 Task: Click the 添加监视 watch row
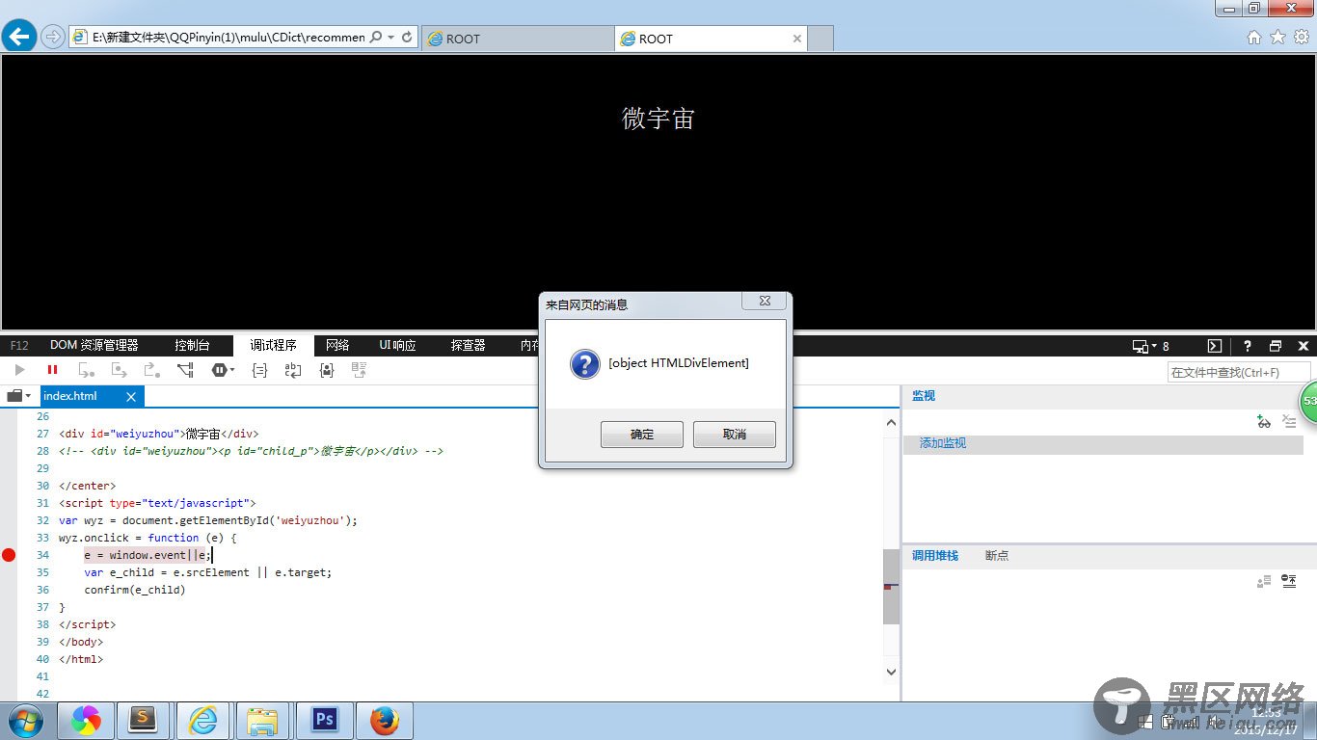point(1103,443)
